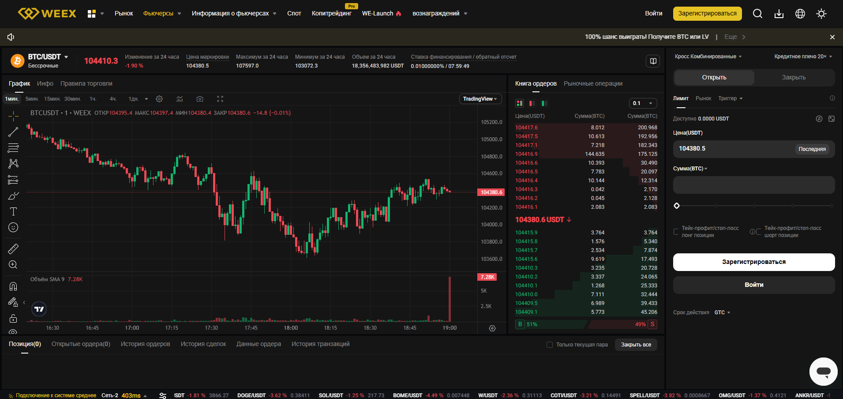843x399 pixels.
Task: Open Кросс Комбинированные margin mode dropdown
Action: (708, 56)
